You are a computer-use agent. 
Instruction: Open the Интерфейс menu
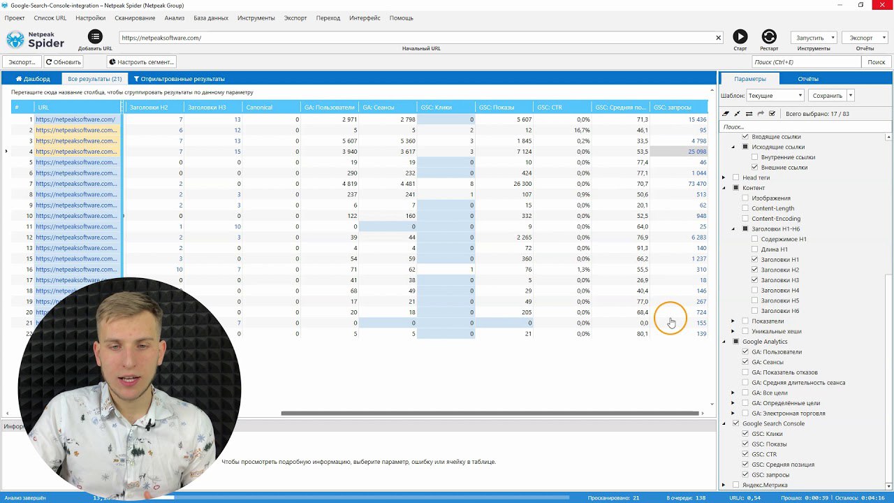pyautogui.click(x=365, y=17)
